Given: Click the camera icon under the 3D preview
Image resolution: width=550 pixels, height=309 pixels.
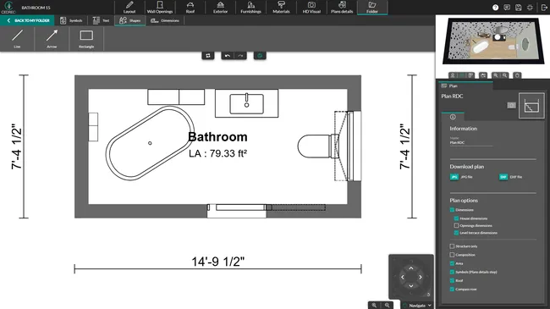Looking at the screenshot, I should point(483,75).
